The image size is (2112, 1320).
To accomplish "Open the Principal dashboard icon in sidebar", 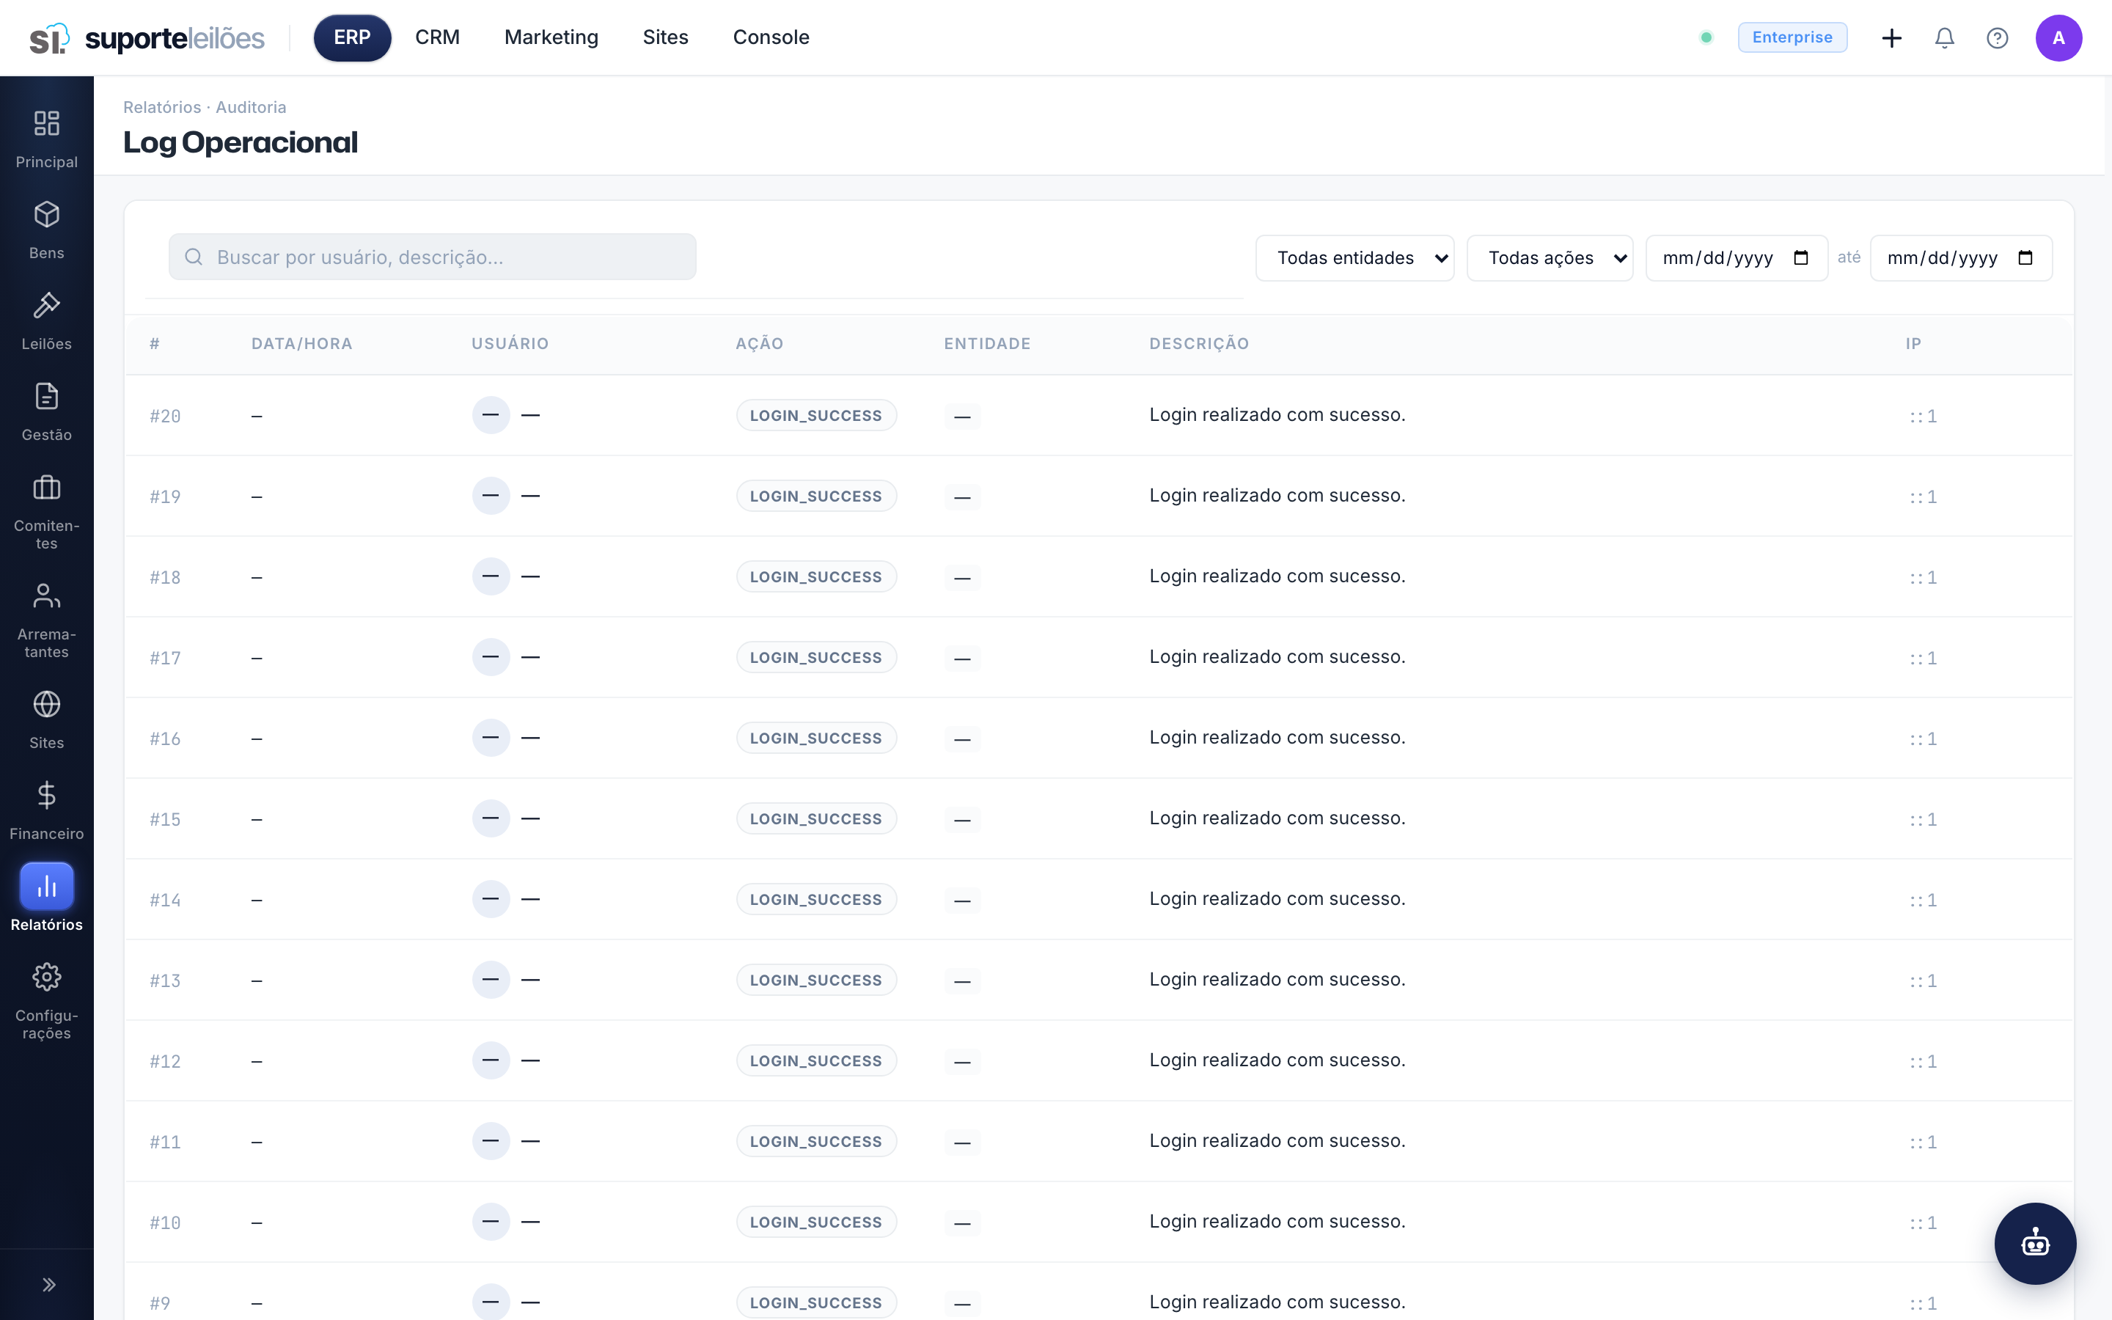I will point(46,123).
